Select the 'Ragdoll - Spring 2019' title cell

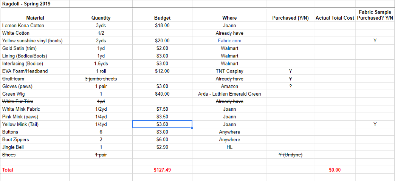35,4
